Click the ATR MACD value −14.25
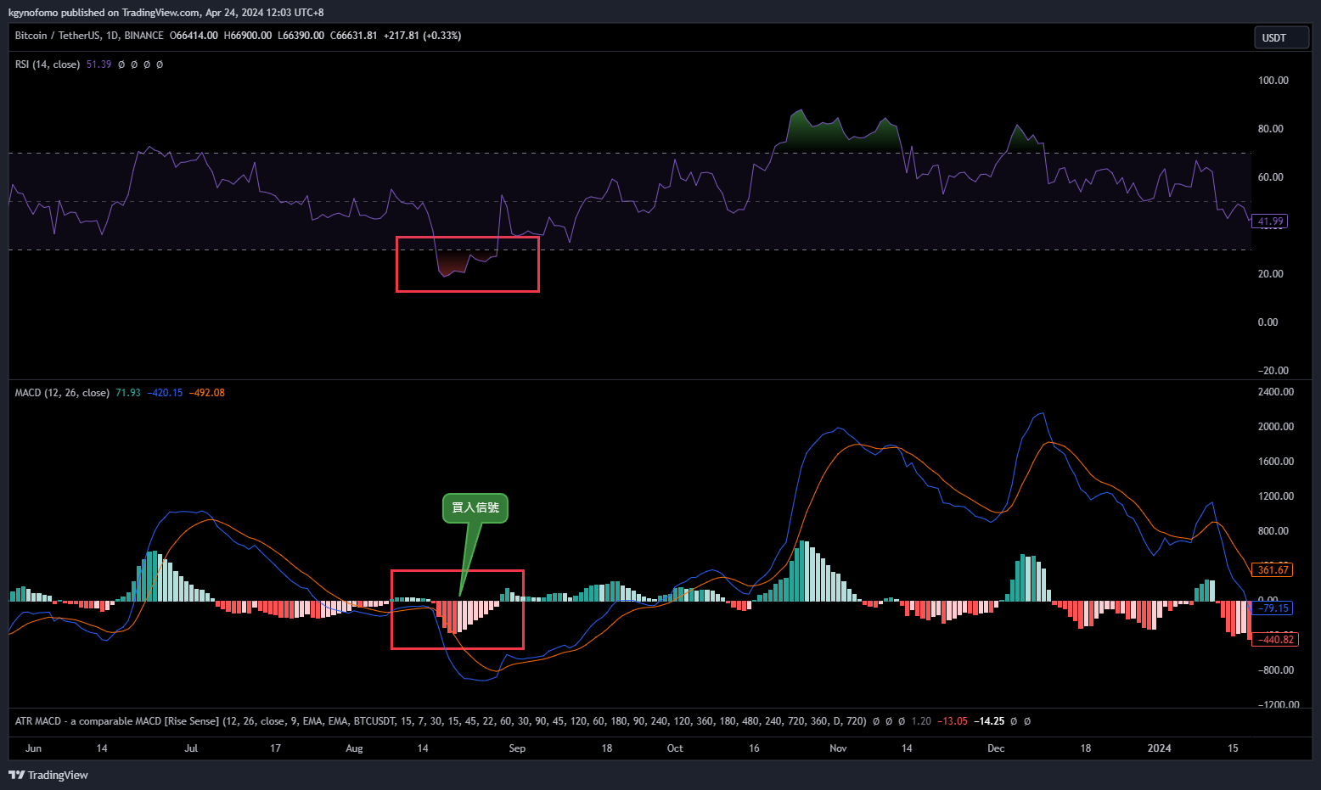The height and width of the screenshot is (790, 1321). [x=989, y=721]
